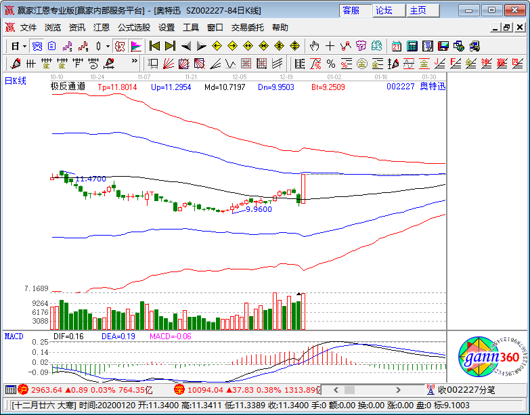
Task: Click yellow diamond left-arrow icon
Action: tap(217, 46)
